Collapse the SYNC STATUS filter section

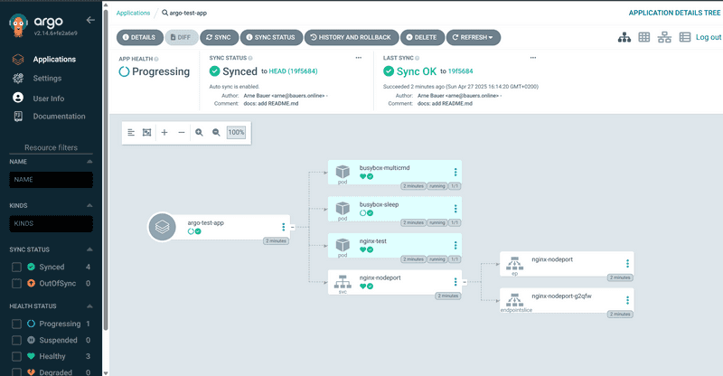(89, 249)
